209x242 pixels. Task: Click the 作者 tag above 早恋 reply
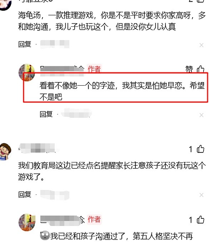click(x=94, y=69)
